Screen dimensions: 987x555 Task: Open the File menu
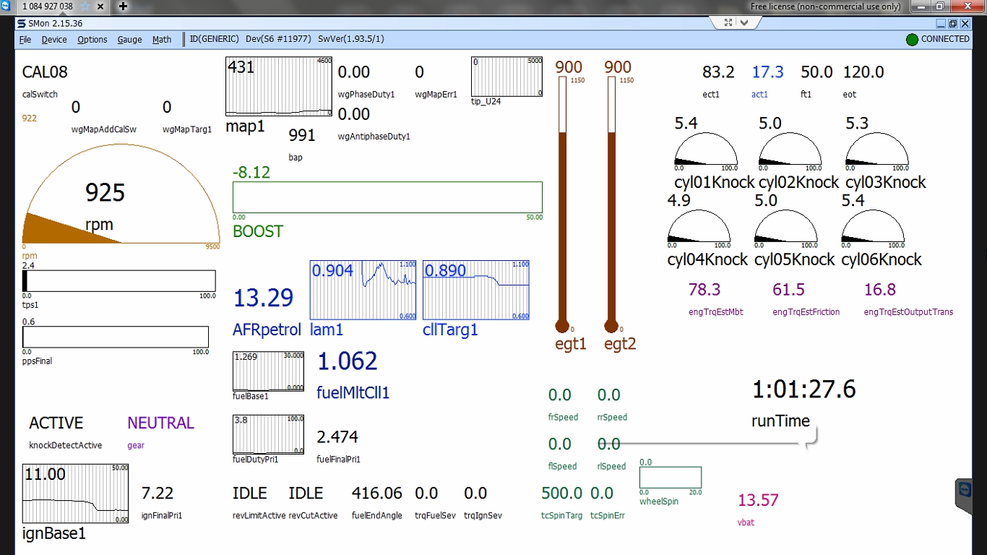[25, 40]
